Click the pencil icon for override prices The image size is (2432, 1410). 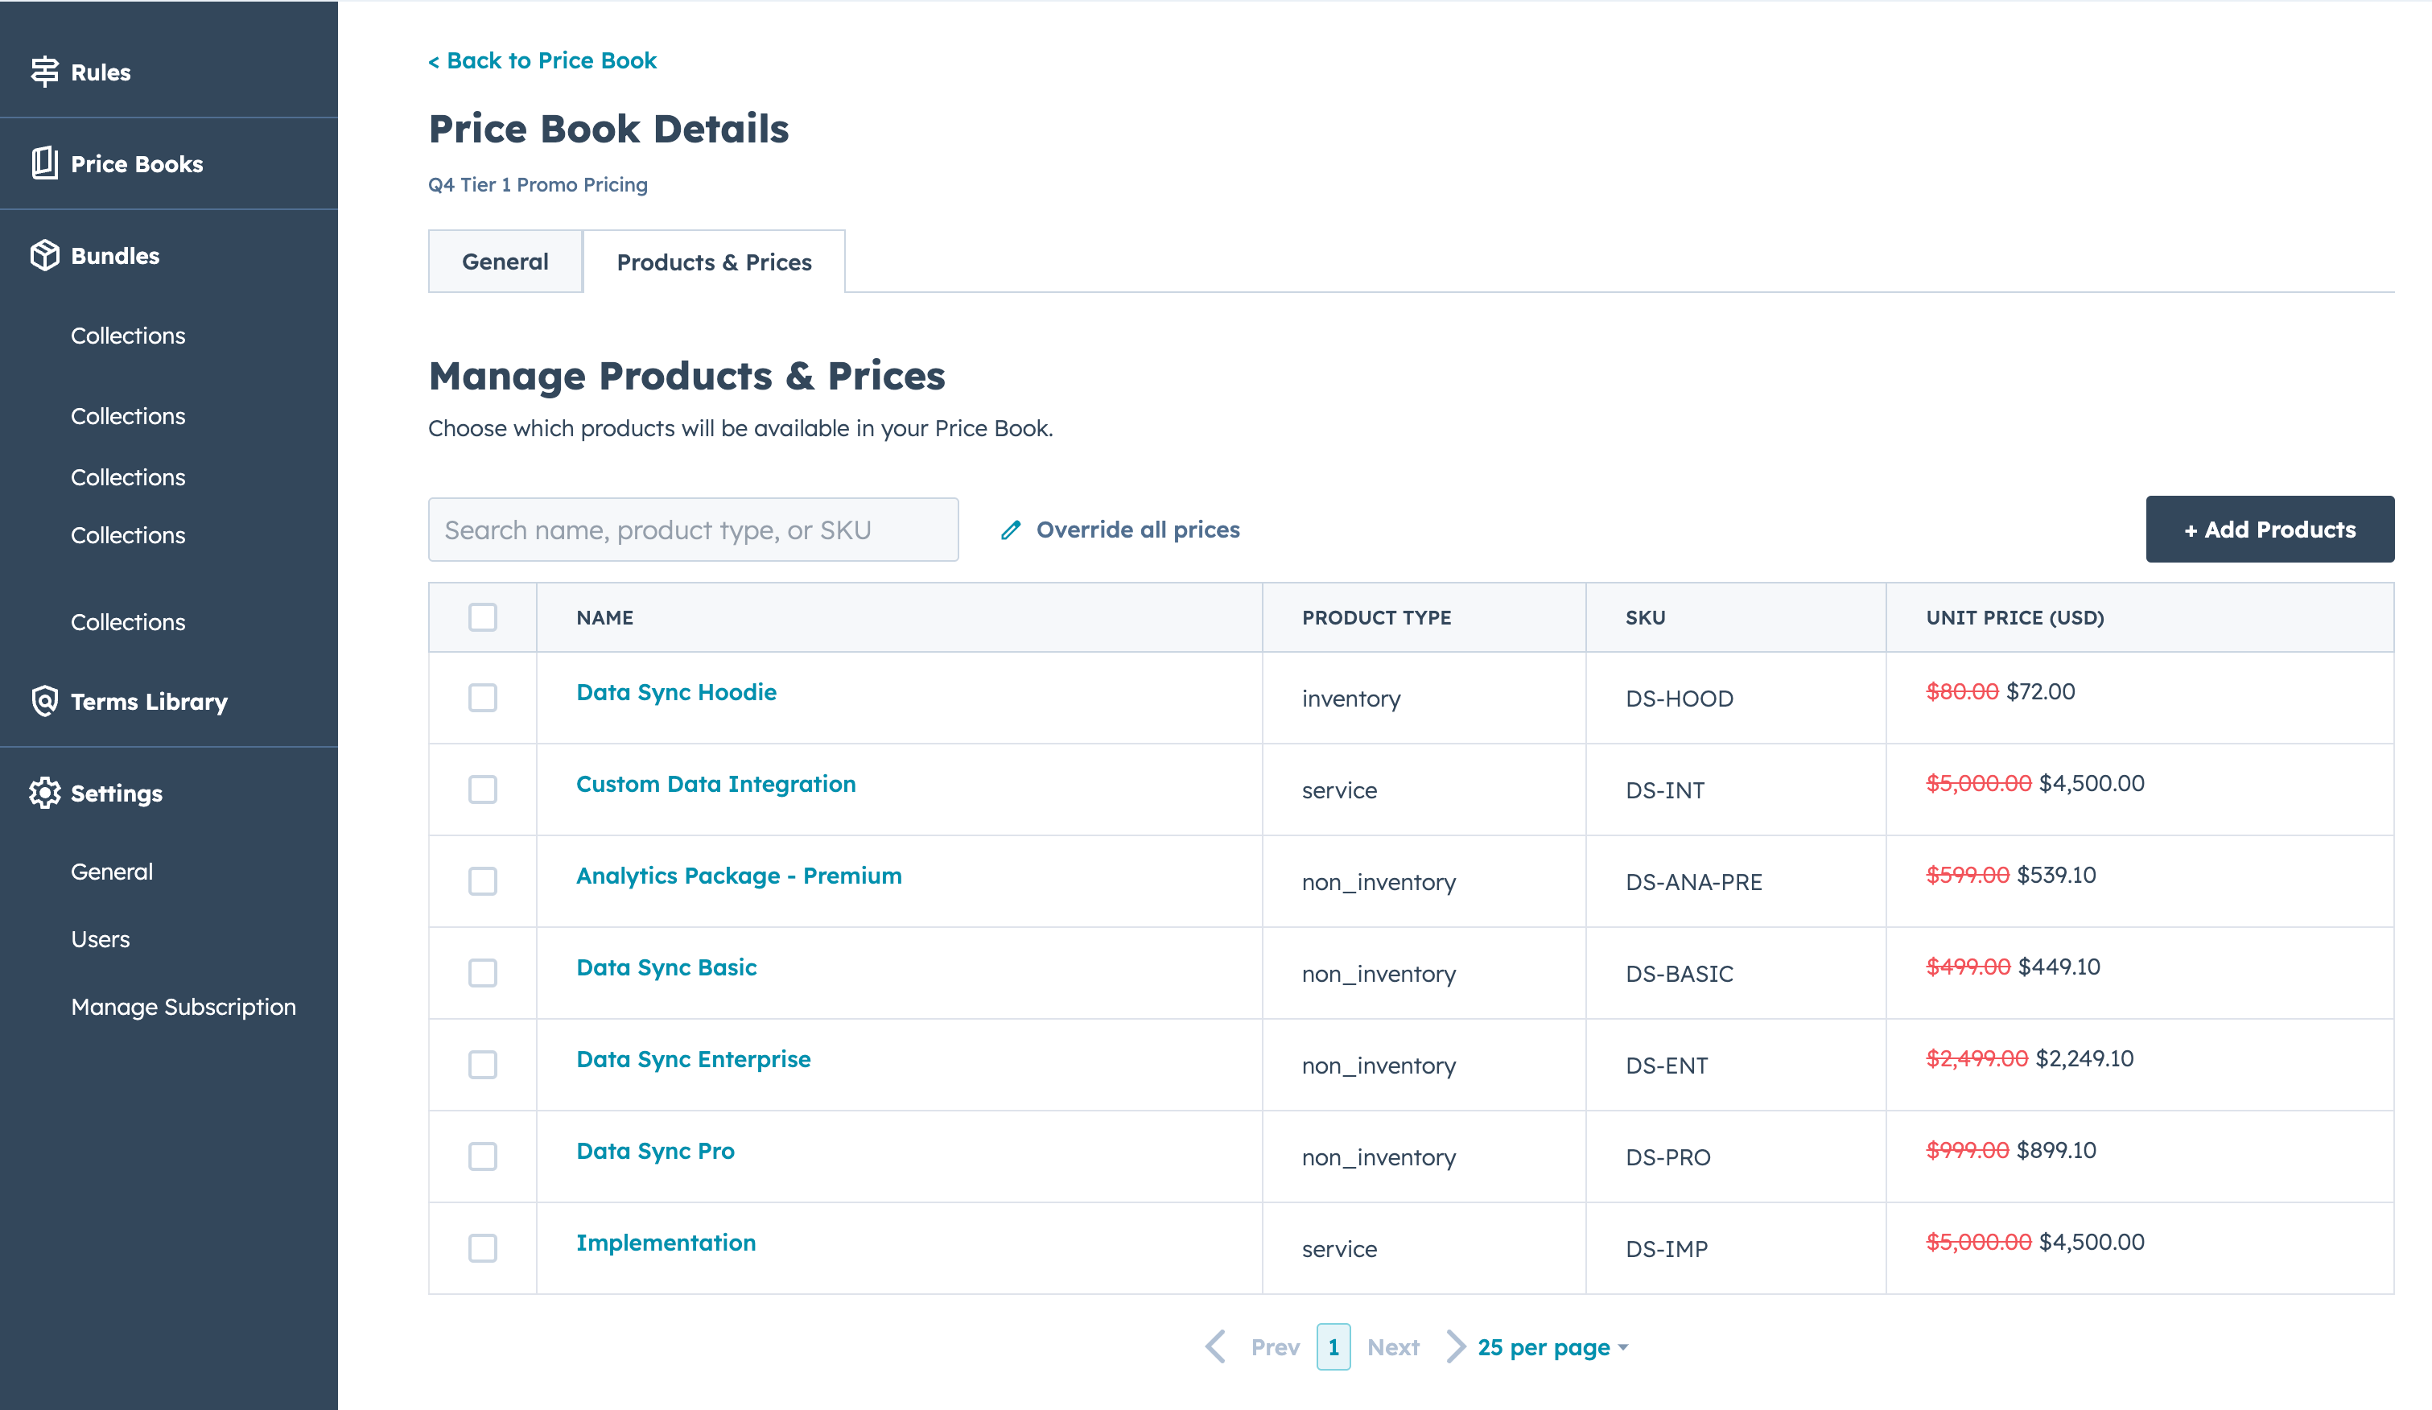click(1011, 530)
